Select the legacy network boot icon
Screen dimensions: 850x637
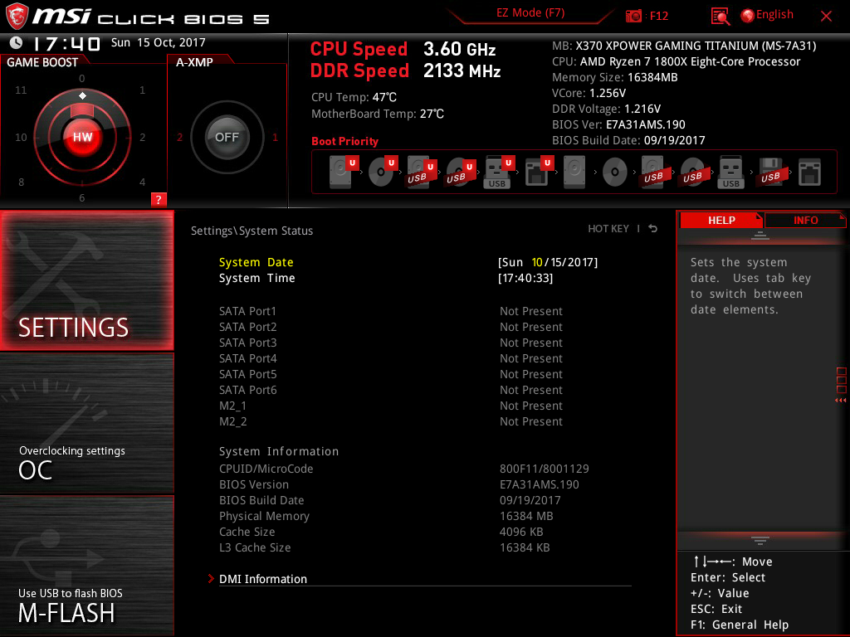pyautogui.click(x=809, y=173)
